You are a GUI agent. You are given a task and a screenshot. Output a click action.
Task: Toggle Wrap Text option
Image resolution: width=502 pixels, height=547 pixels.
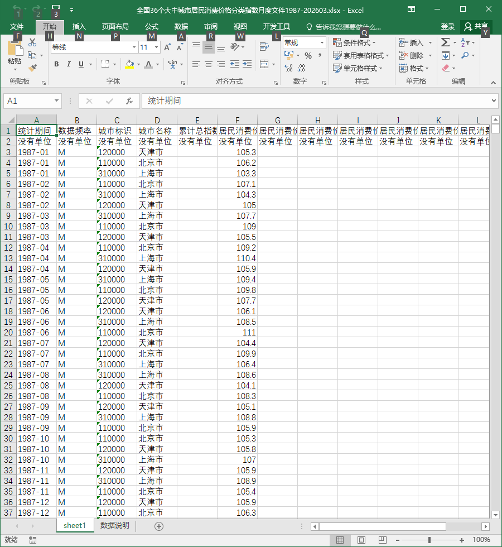click(x=264, y=46)
